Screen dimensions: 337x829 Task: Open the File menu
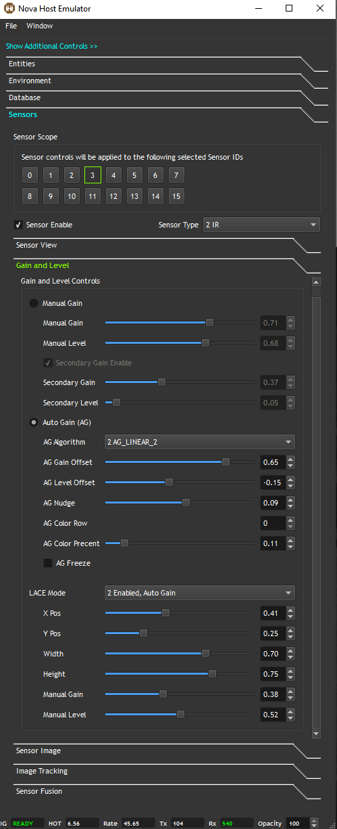[11, 26]
